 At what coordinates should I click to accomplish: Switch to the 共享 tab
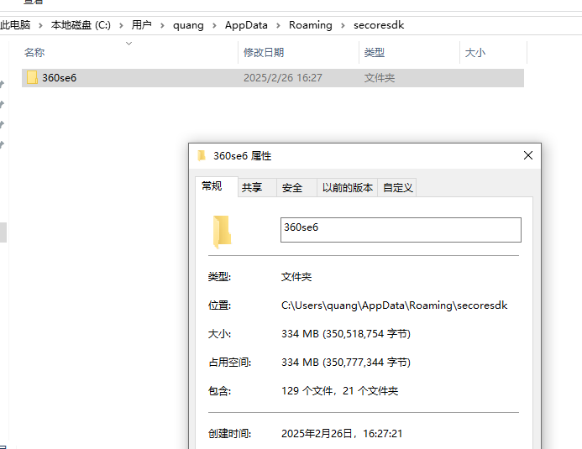tap(252, 188)
